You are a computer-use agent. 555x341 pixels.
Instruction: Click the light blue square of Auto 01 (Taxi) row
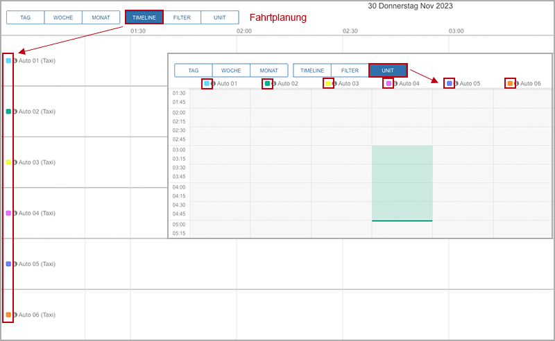pos(8,61)
